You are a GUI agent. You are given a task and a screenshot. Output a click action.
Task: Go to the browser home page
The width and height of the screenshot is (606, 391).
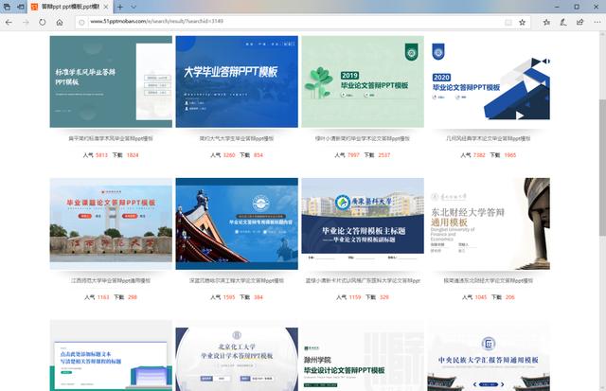[62, 21]
